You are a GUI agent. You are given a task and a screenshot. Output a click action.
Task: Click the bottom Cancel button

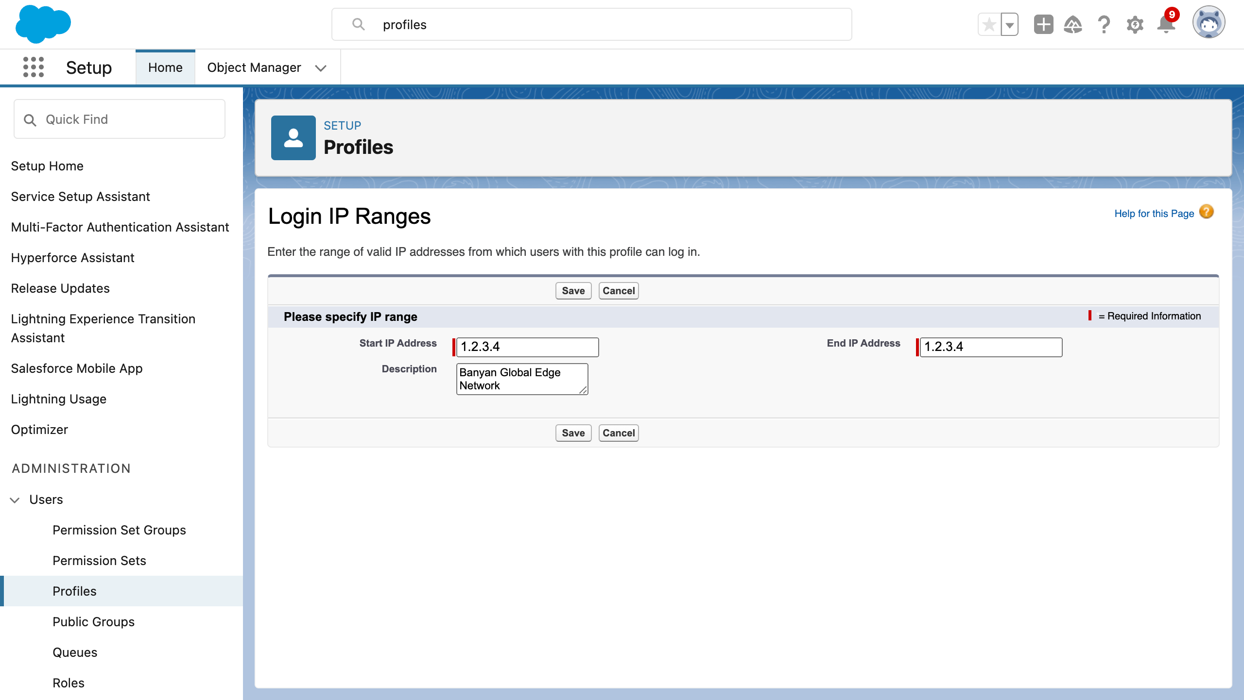coord(618,433)
